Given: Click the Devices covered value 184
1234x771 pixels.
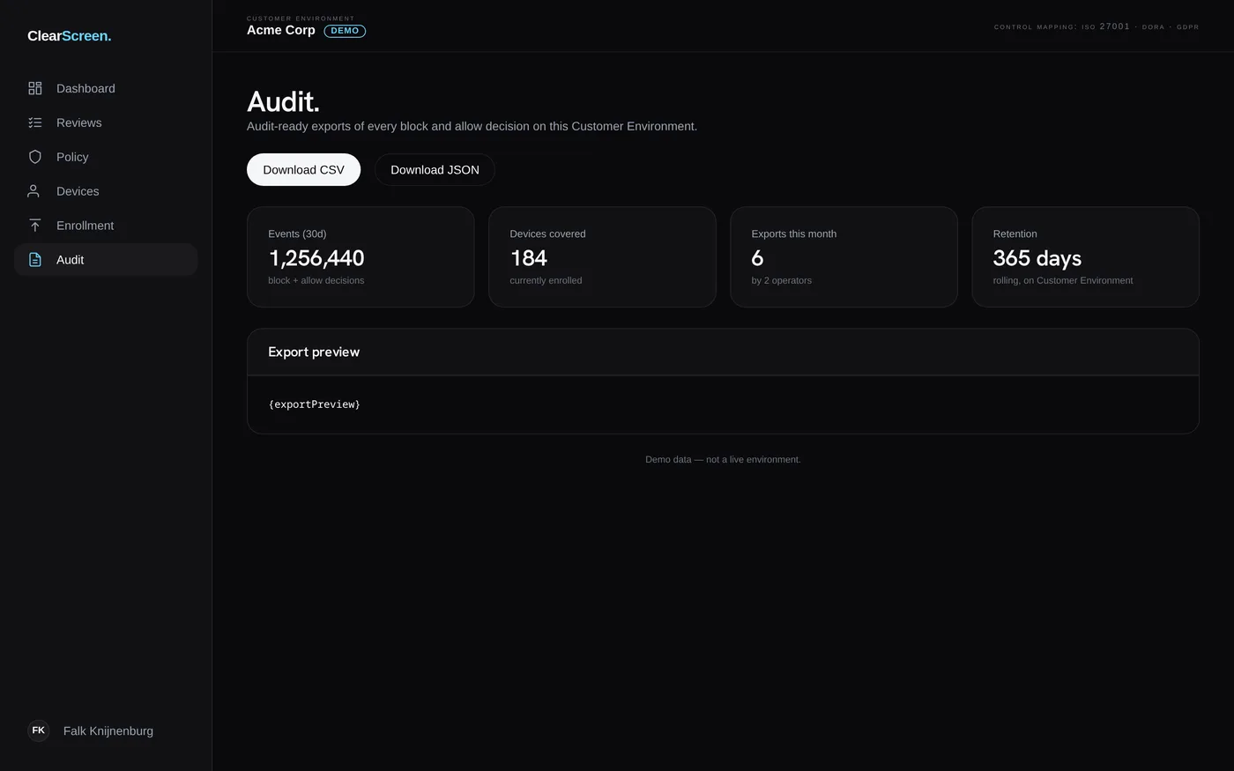Looking at the screenshot, I should 529,258.
